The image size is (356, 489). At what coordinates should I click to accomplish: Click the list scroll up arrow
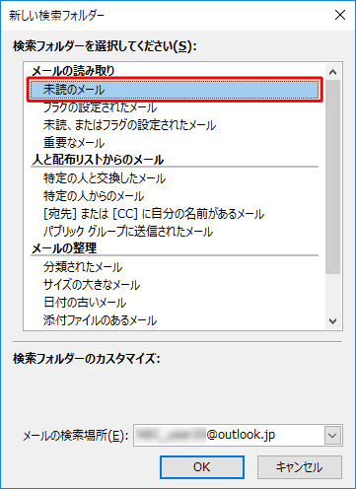[333, 72]
